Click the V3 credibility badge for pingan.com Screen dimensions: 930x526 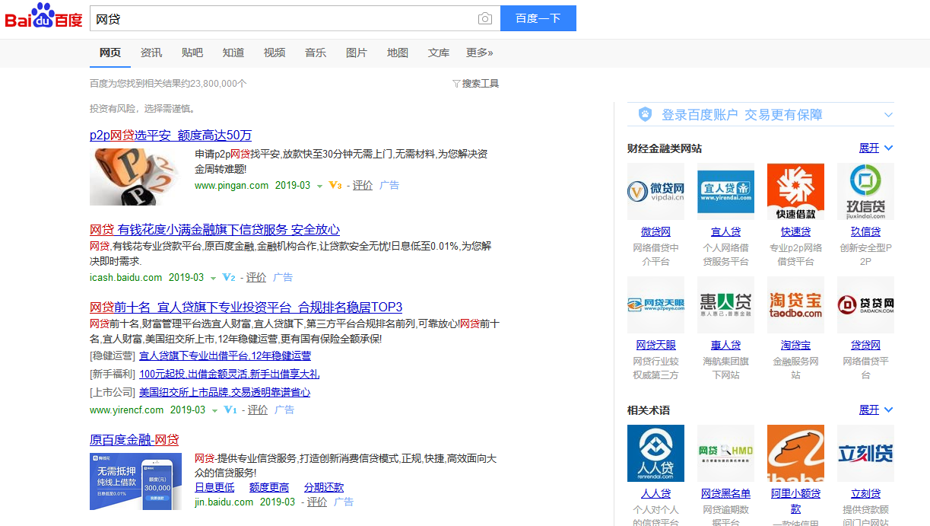click(x=335, y=185)
